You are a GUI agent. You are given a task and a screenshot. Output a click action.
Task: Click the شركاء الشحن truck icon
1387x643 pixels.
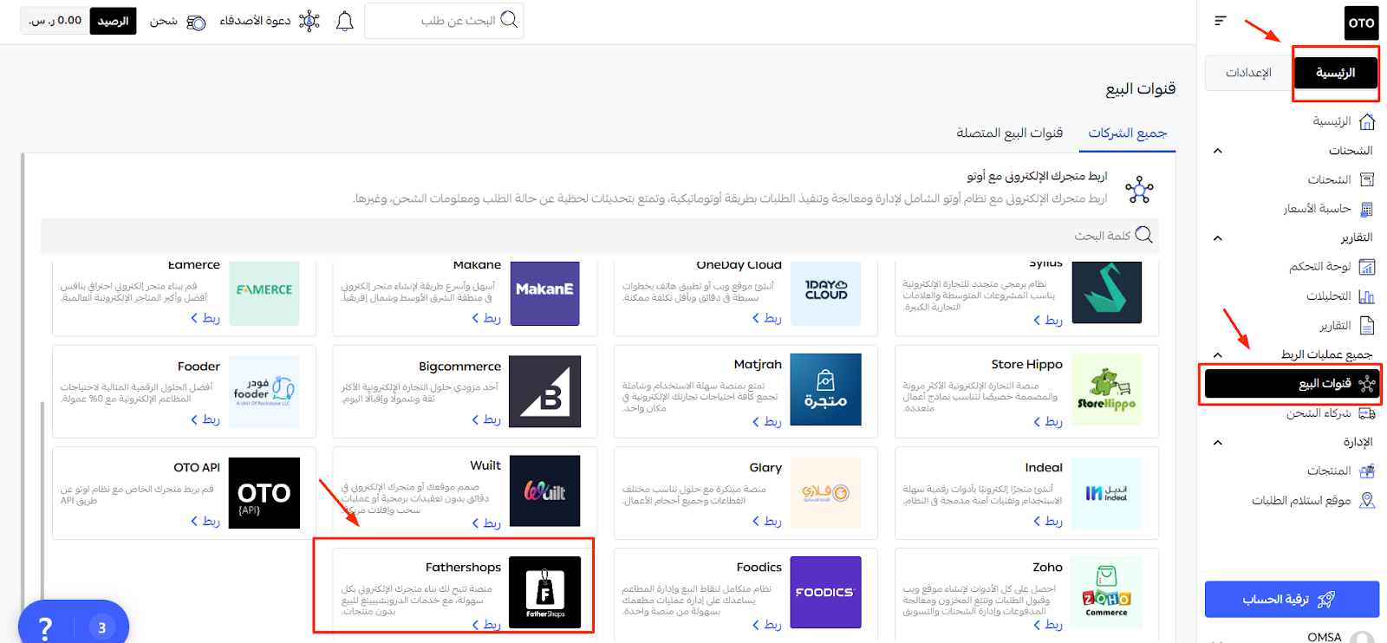[x=1367, y=413]
